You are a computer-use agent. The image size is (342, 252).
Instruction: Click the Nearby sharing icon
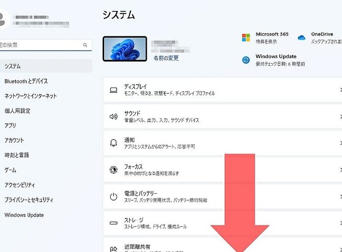(114, 248)
